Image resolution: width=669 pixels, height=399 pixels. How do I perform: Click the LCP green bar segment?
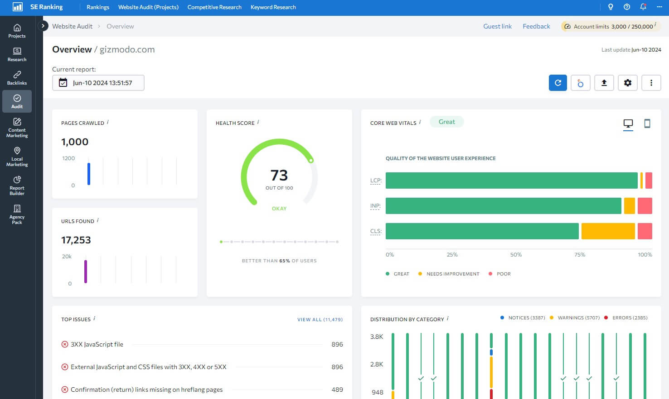click(511, 180)
